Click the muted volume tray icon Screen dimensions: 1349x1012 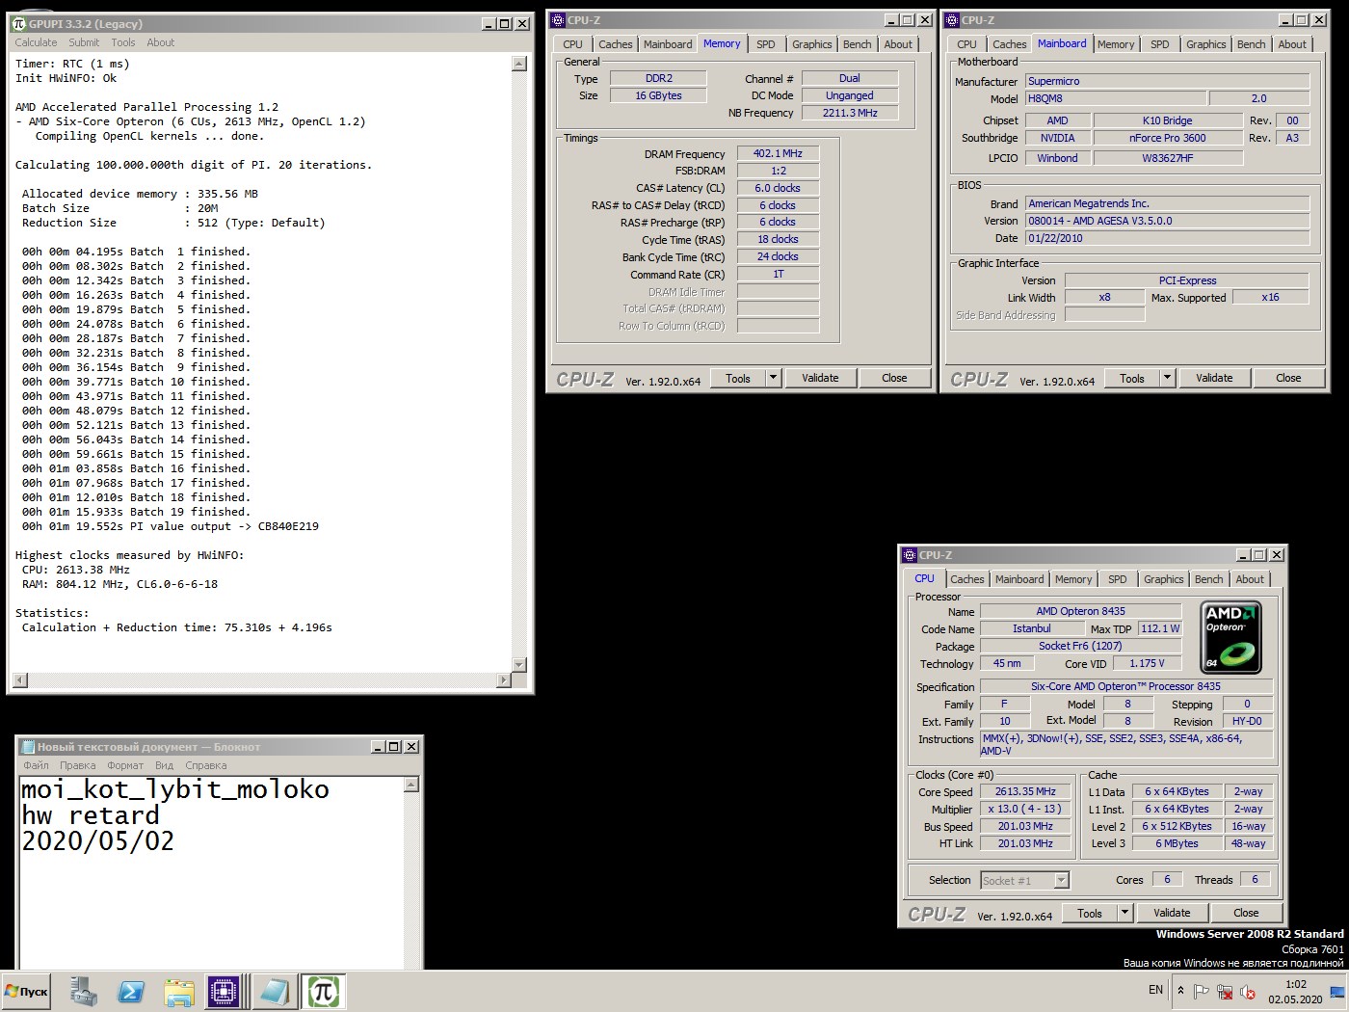pyautogui.click(x=1248, y=991)
